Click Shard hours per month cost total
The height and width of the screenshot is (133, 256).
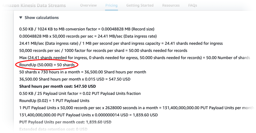pyautogui.click(x=57, y=86)
